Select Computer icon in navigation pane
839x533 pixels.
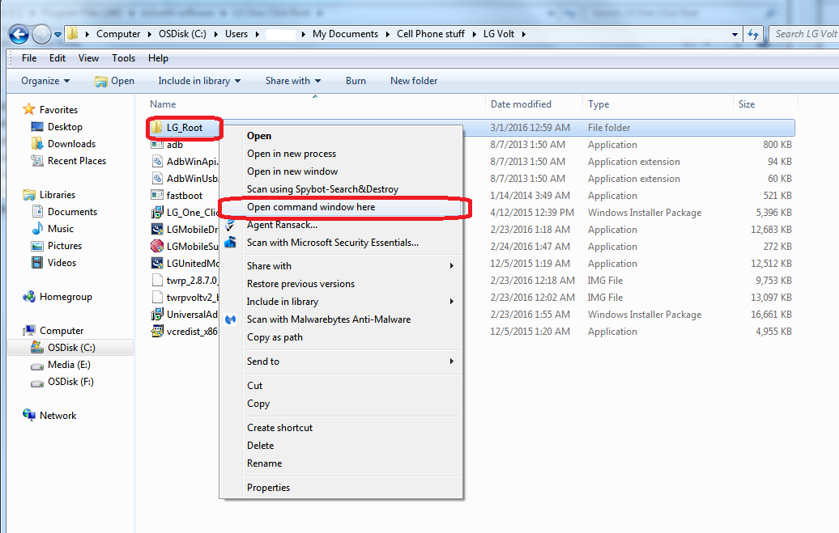[x=29, y=330]
